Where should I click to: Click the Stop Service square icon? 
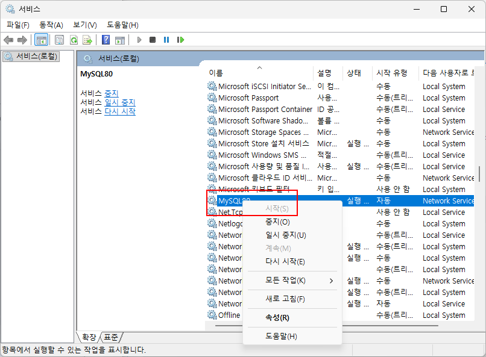pos(153,40)
